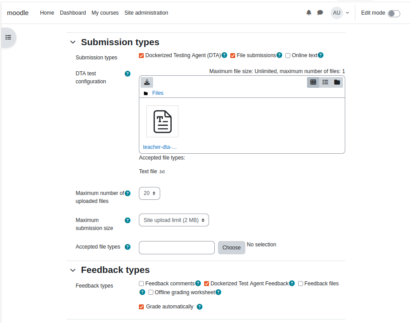The height and width of the screenshot is (323, 410).
Task: Open the Maximum number of uploaded files dropdown
Action: coord(150,194)
